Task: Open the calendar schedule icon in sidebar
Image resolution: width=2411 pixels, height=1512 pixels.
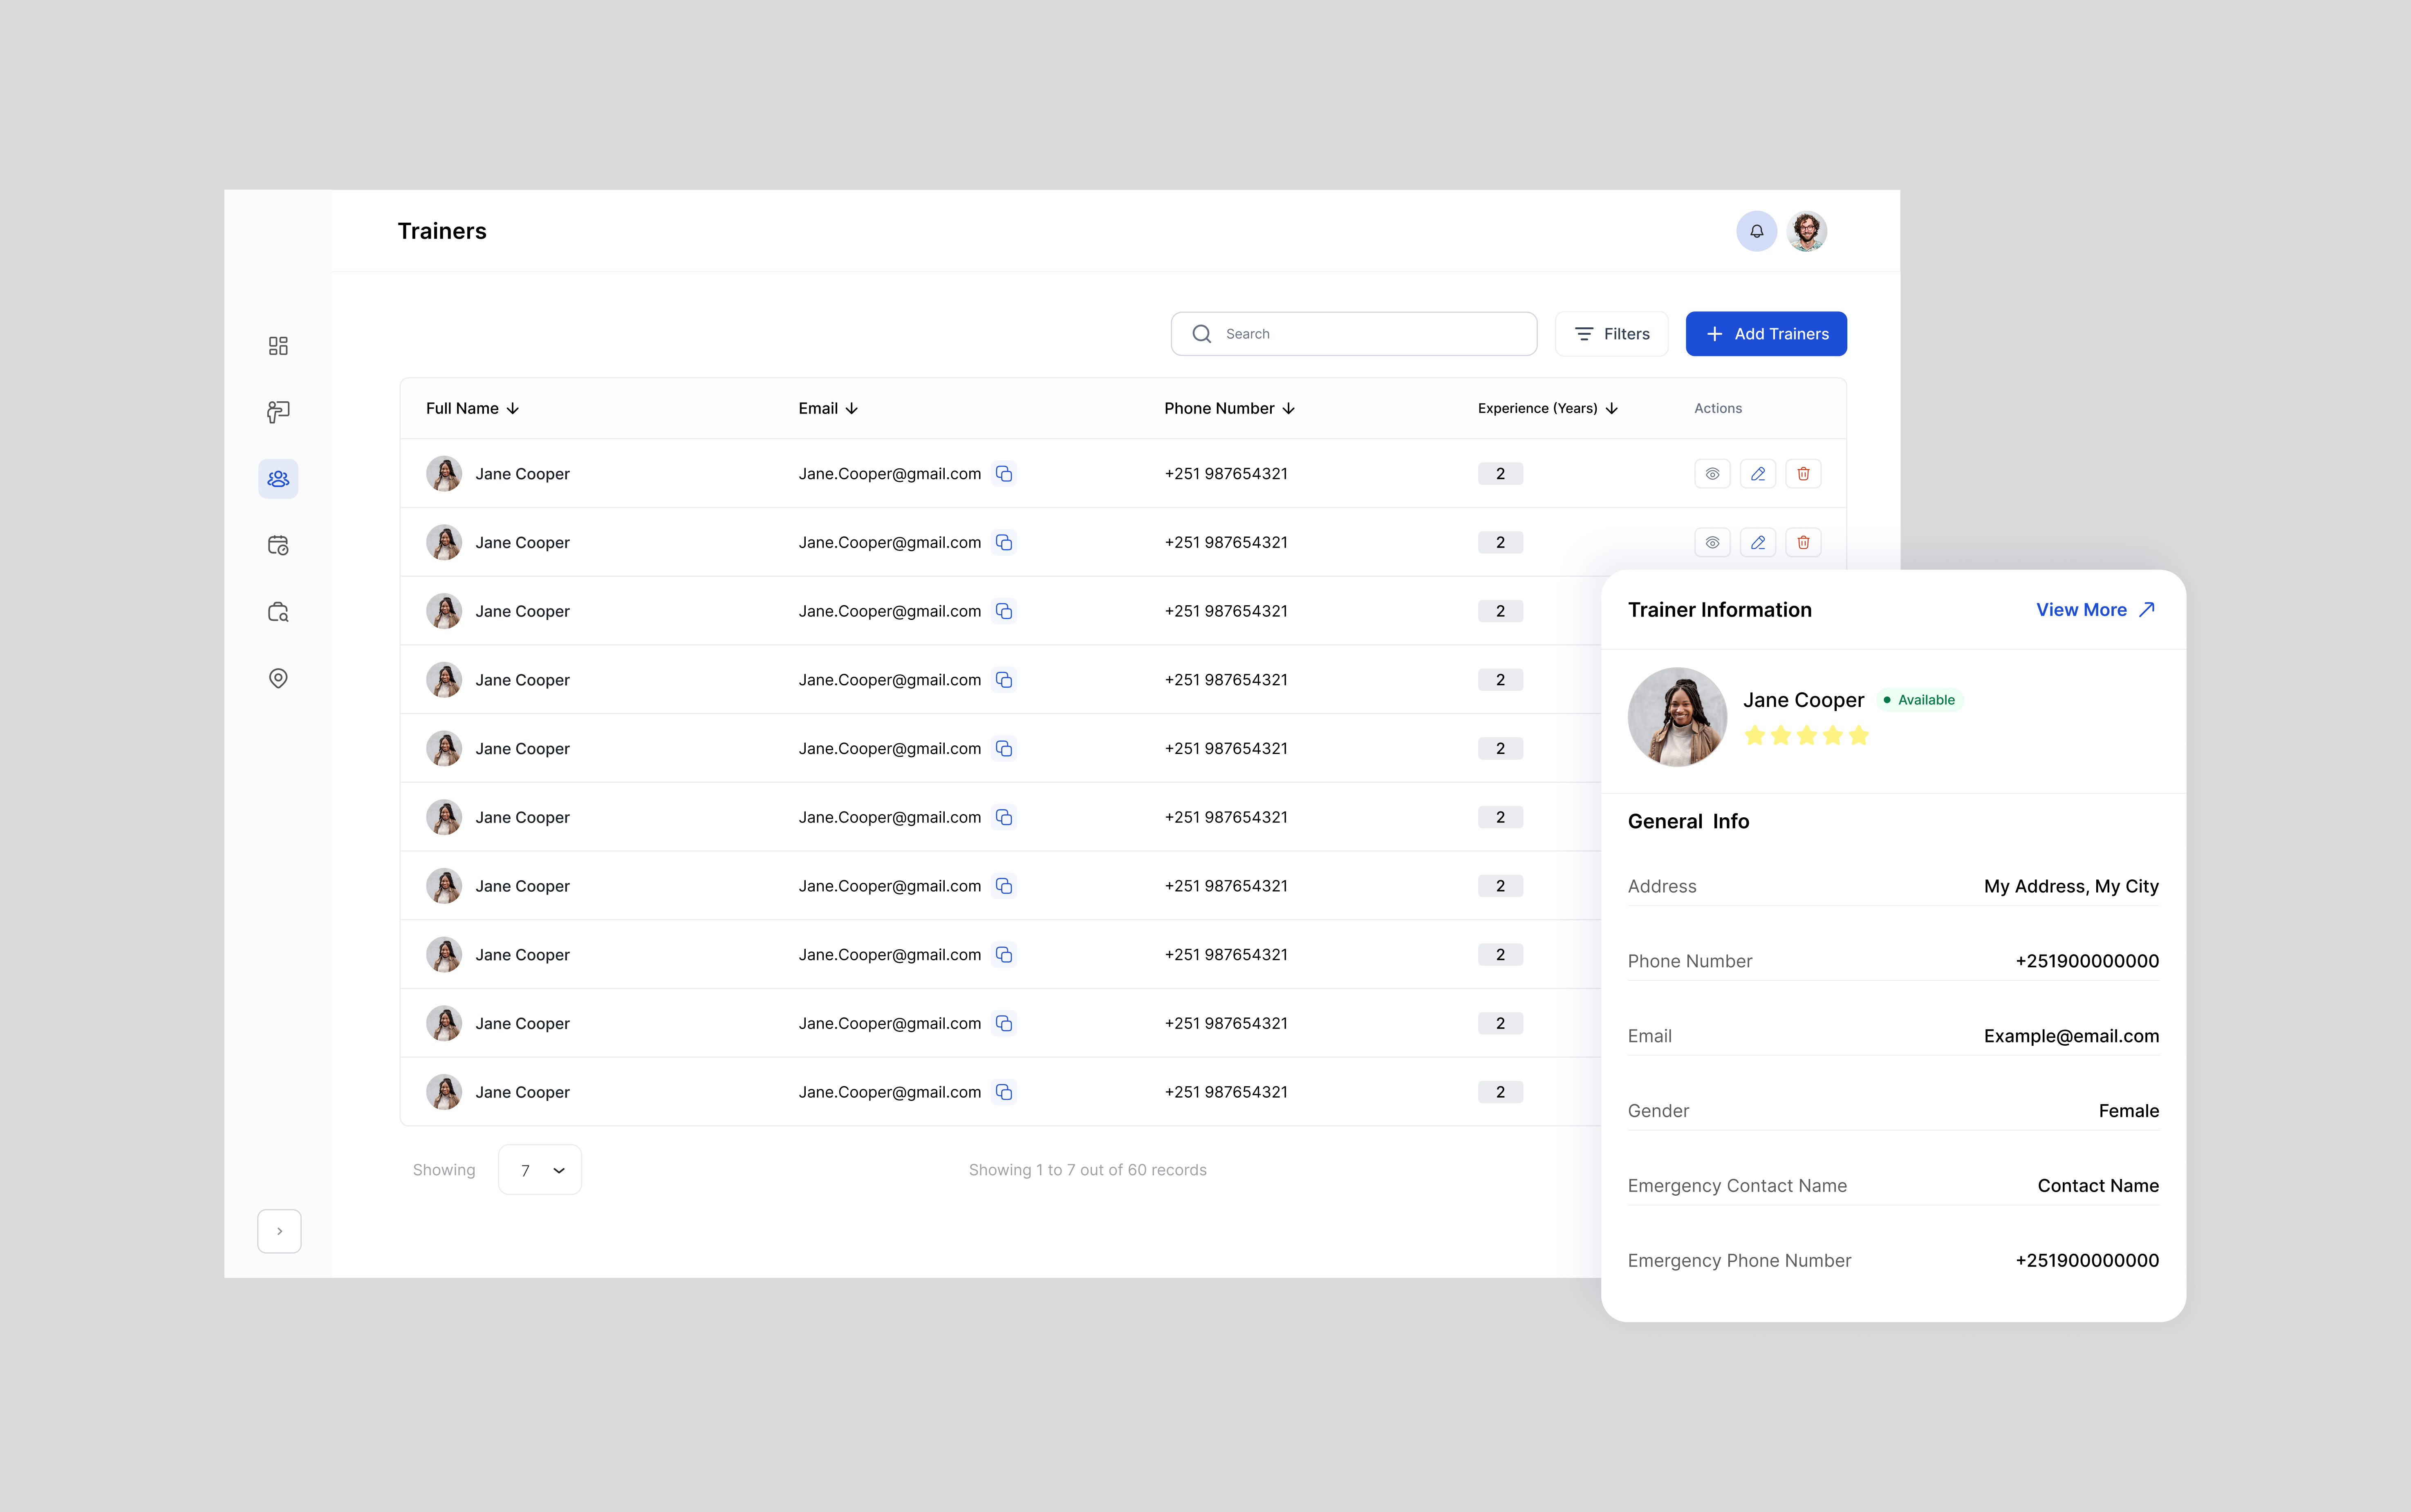Action: click(x=278, y=545)
